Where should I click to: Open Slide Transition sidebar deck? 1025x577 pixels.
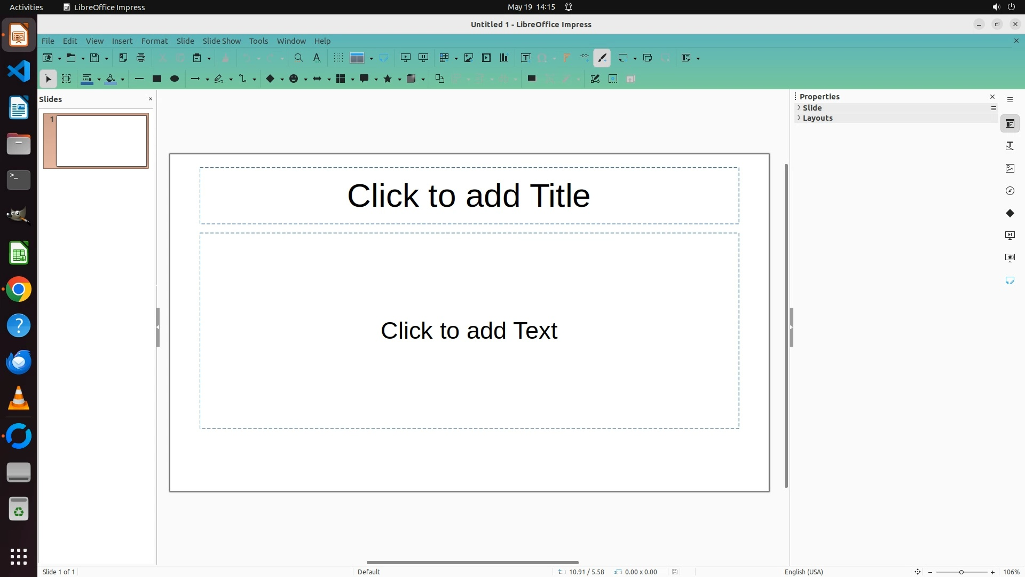[1010, 236]
